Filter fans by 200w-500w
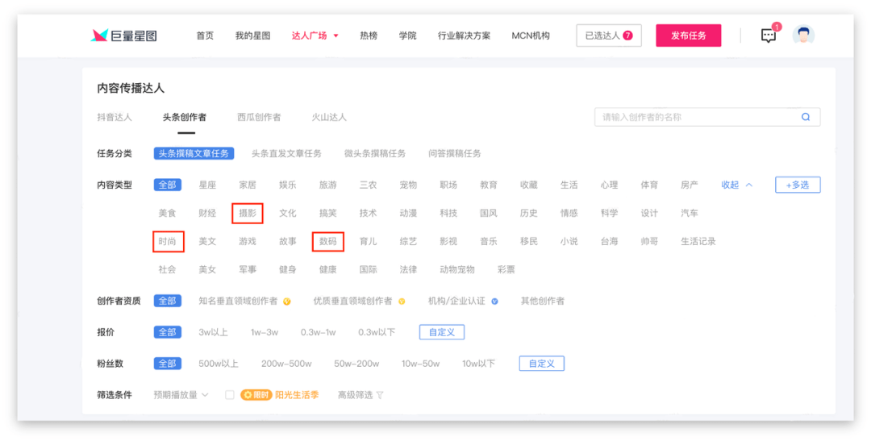This screenshot has height=441, width=871. 286,364
